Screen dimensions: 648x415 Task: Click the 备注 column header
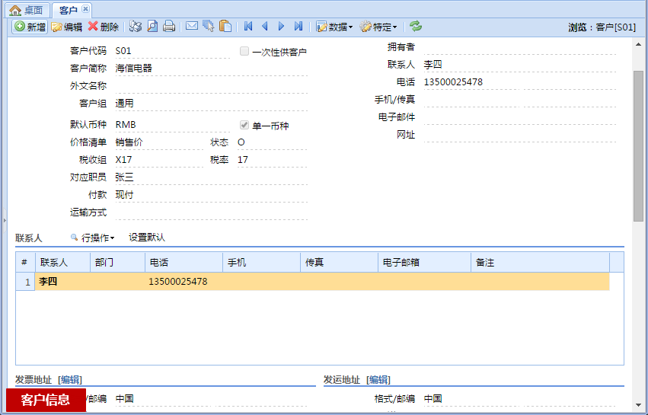[x=540, y=263]
